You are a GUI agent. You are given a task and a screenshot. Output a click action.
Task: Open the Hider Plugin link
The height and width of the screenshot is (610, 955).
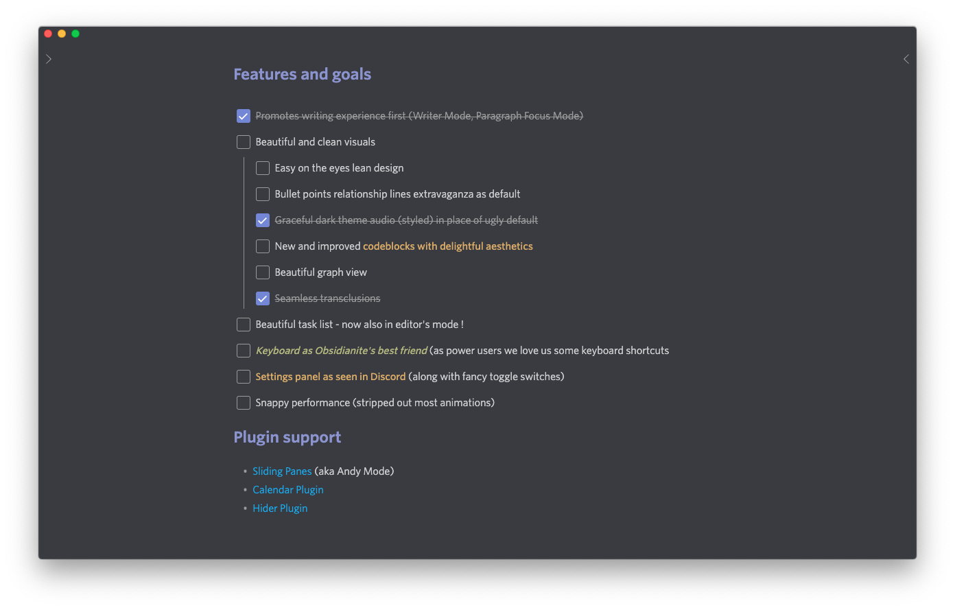[280, 508]
